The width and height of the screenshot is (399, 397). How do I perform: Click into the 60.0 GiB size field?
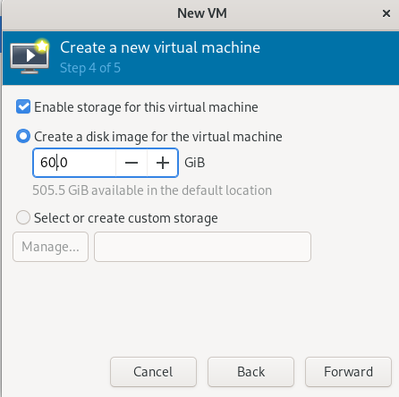click(x=74, y=163)
